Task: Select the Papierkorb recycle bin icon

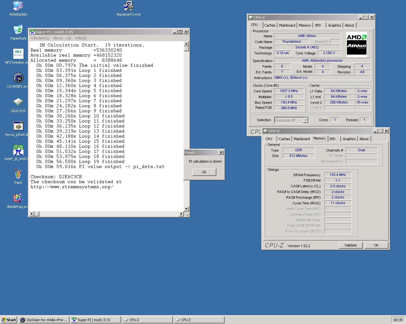Action: click(x=18, y=33)
